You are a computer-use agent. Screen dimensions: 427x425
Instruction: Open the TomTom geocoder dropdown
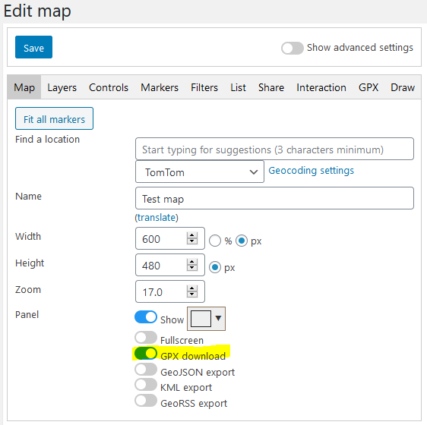tap(200, 172)
